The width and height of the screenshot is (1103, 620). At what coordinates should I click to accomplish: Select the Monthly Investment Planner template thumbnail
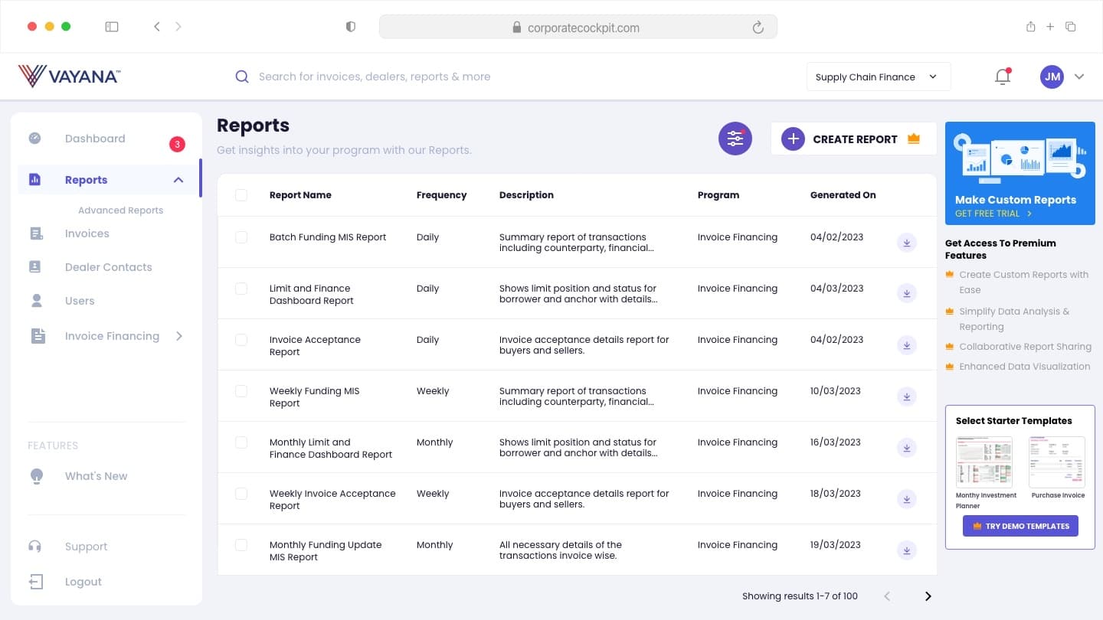[984, 462]
